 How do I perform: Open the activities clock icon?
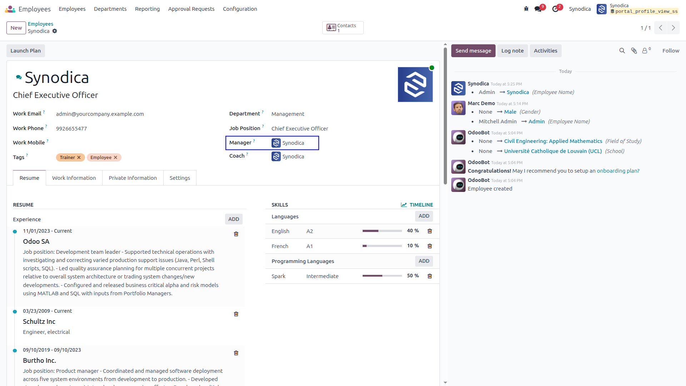(x=556, y=9)
